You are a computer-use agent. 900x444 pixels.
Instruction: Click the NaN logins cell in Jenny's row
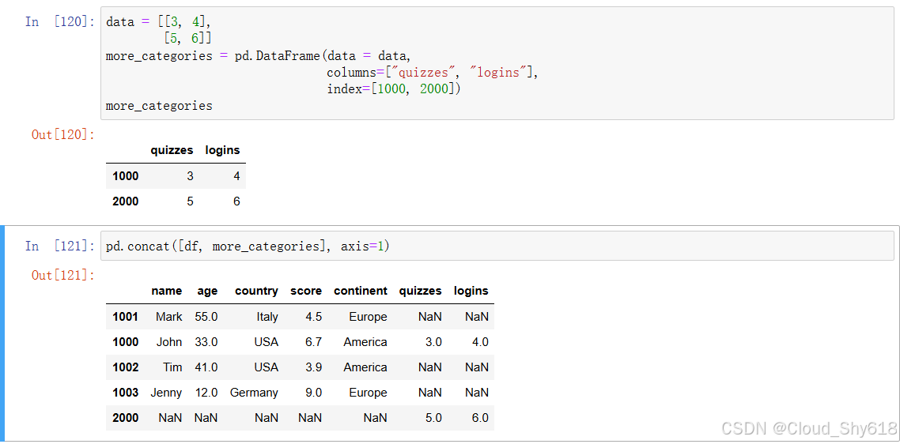tap(477, 393)
